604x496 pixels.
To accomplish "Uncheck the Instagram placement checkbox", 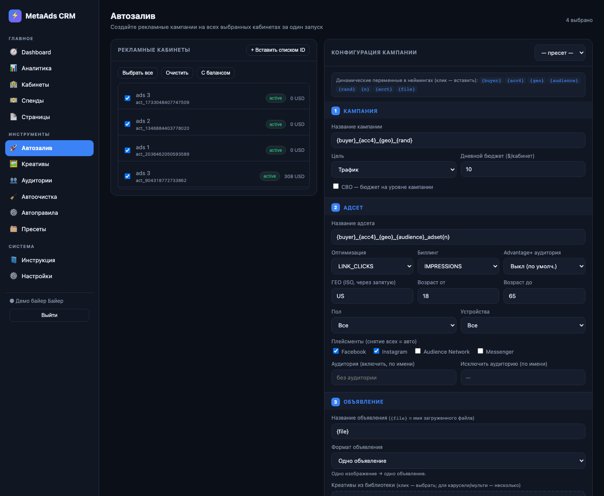I will click(x=377, y=351).
